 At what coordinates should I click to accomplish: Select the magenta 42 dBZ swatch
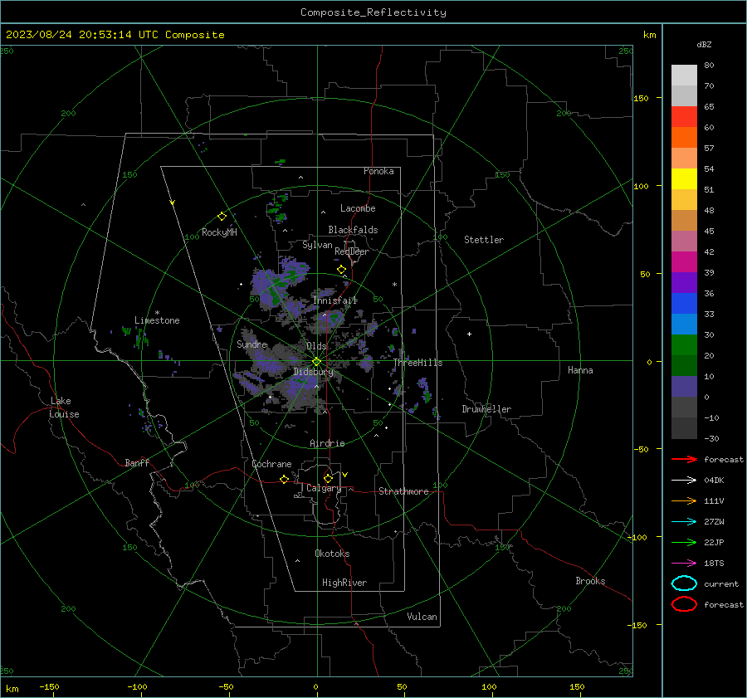[x=684, y=261]
